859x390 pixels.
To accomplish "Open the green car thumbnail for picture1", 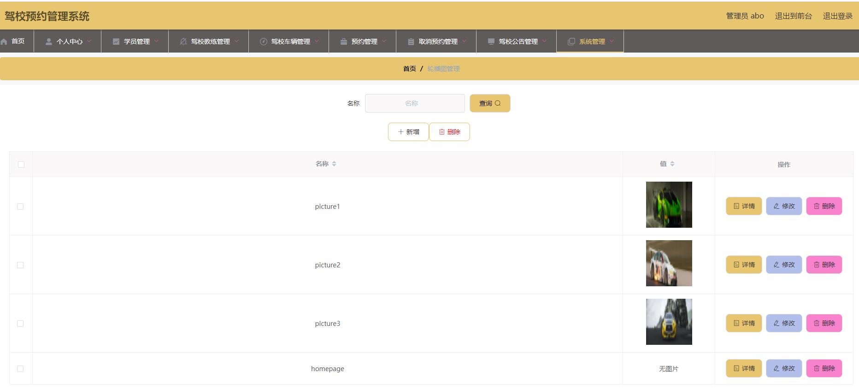I will (669, 205).
